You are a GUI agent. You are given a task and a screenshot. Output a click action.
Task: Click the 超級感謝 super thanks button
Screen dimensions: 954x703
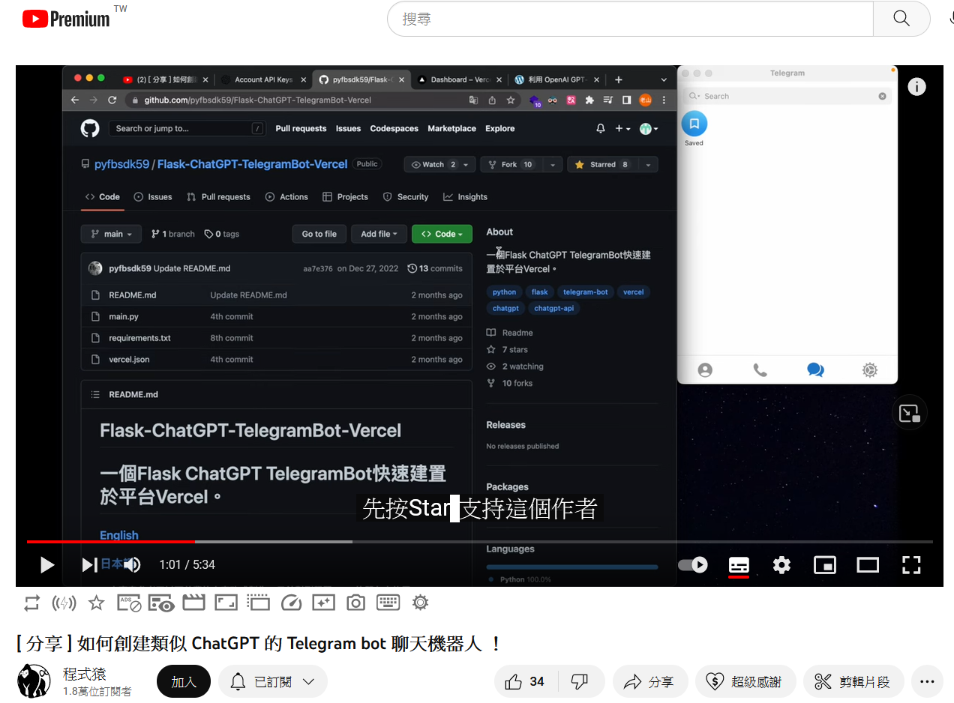tap(745, 681)
